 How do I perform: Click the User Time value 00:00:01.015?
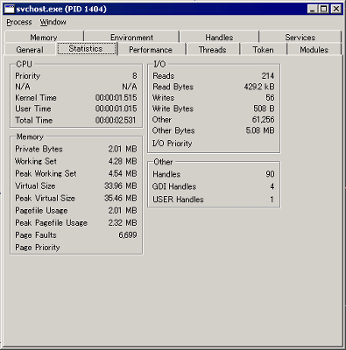[x=116, y=108]
